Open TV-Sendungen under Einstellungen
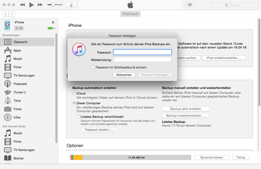The height and width of the screenshot is (169, 261). point(27,75)
